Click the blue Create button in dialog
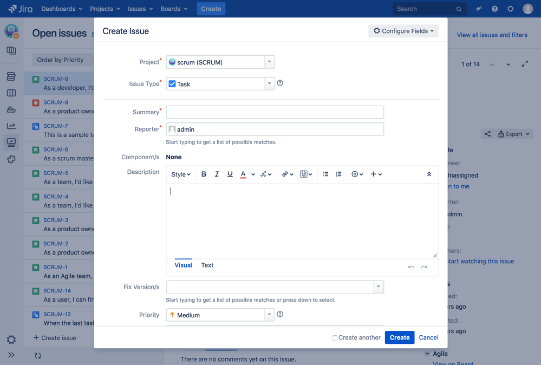Viewport: 541px width, 365px height. 400,338
